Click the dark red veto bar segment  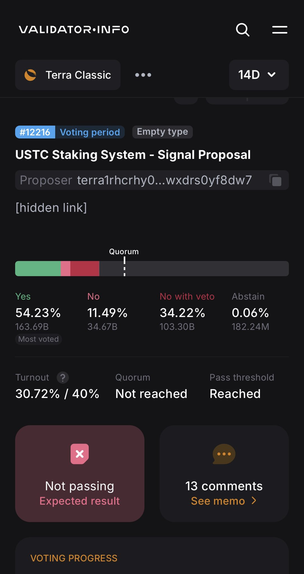coord(85,269)
